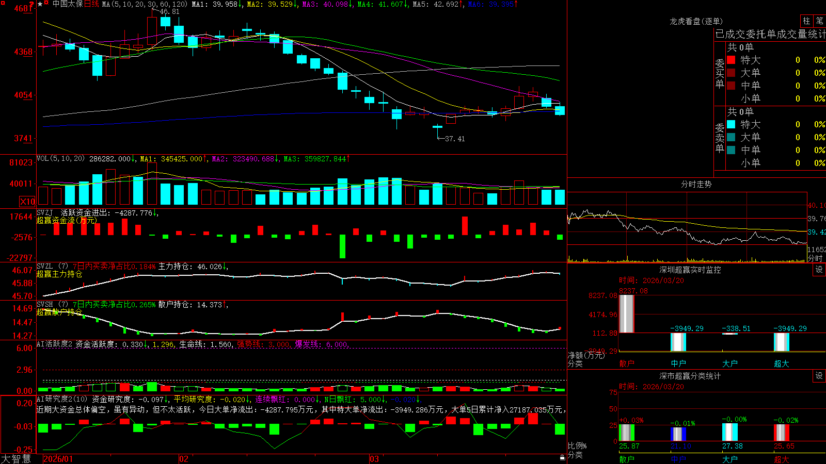Click the 超赢资金流(万元) label
Image resolution: width=826 pixels, height=464 pixels.
tap(67, 220)
